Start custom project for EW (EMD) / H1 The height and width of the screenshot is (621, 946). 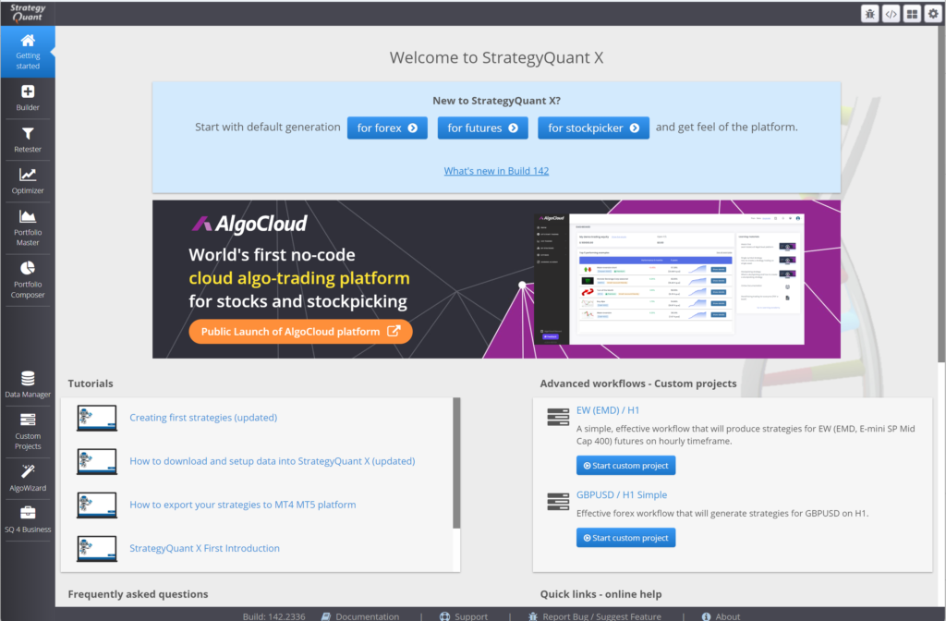pos(625,465)
